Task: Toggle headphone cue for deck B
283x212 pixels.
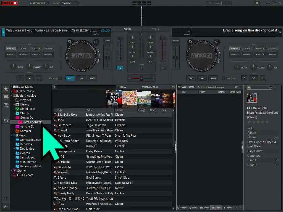Action: [x=163, y=68]
